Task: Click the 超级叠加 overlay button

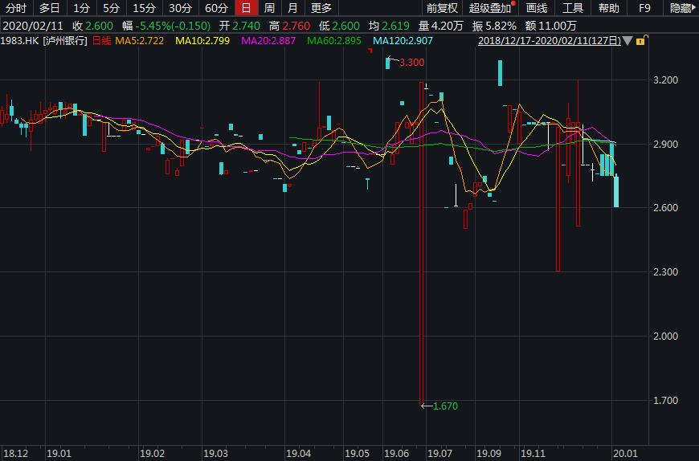Action: [x=490, y=8]
